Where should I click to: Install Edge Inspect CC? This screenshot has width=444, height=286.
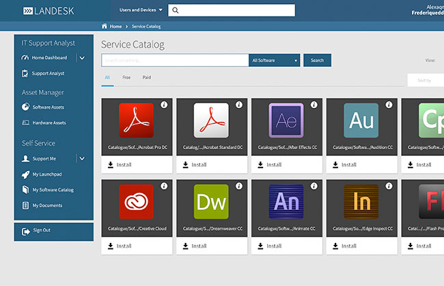tap(344, 246)
